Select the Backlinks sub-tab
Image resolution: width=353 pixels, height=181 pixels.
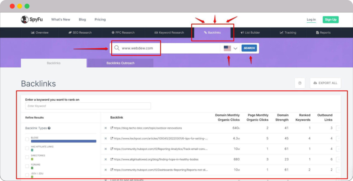click(53, 63)
